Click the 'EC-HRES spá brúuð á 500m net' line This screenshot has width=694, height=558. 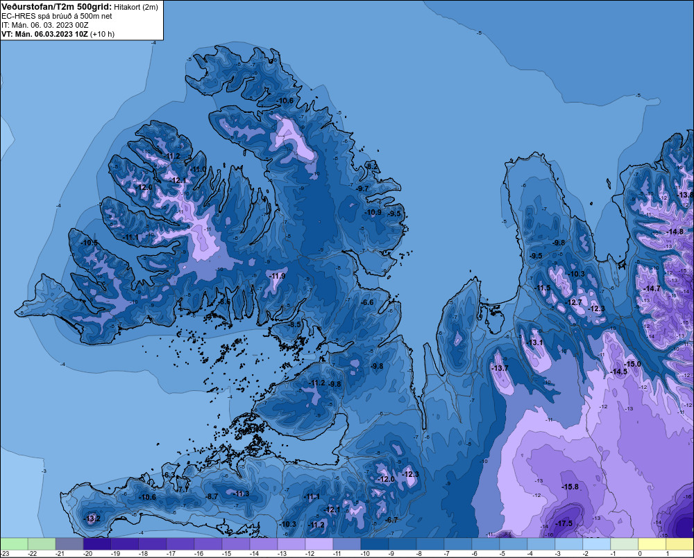coord(56,16)
